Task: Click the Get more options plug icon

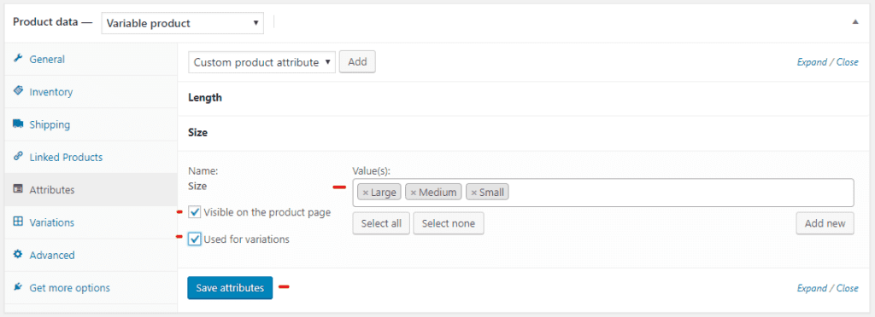Action: tap(18, 287)
